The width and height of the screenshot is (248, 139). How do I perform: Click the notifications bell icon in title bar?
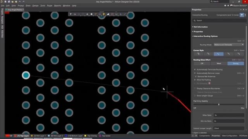coord(228,5)
